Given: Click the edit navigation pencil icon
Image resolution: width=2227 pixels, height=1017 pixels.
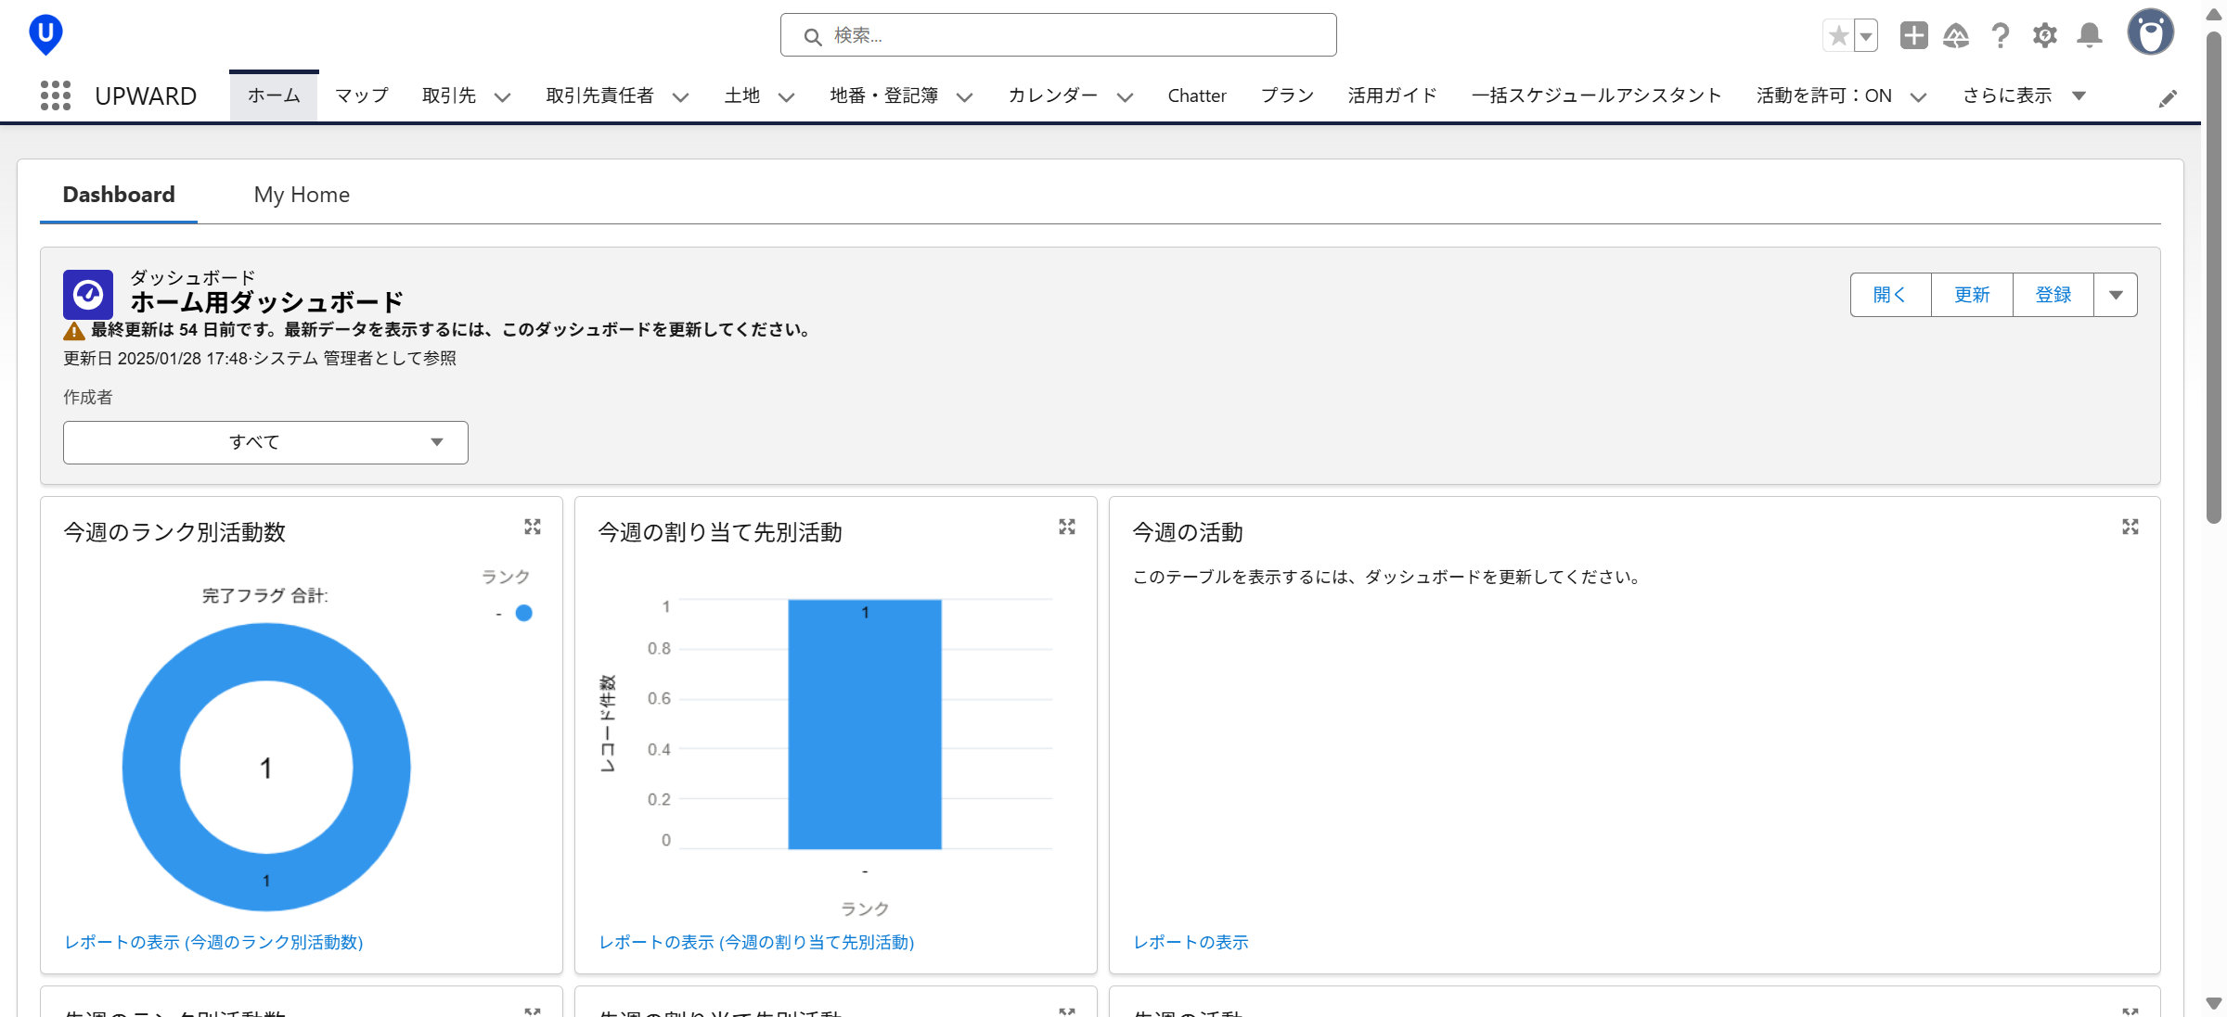Looking at the screenshot, I should (x=2168, y=98).
